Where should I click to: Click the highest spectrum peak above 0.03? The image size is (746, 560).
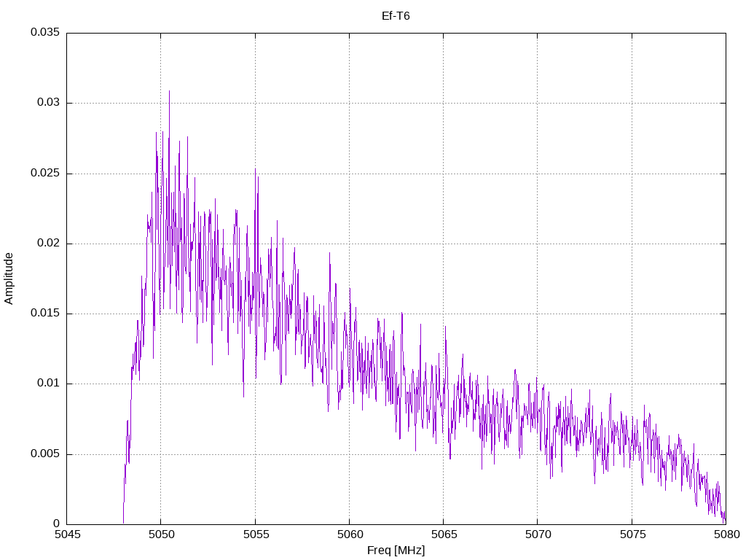point(169,93)
